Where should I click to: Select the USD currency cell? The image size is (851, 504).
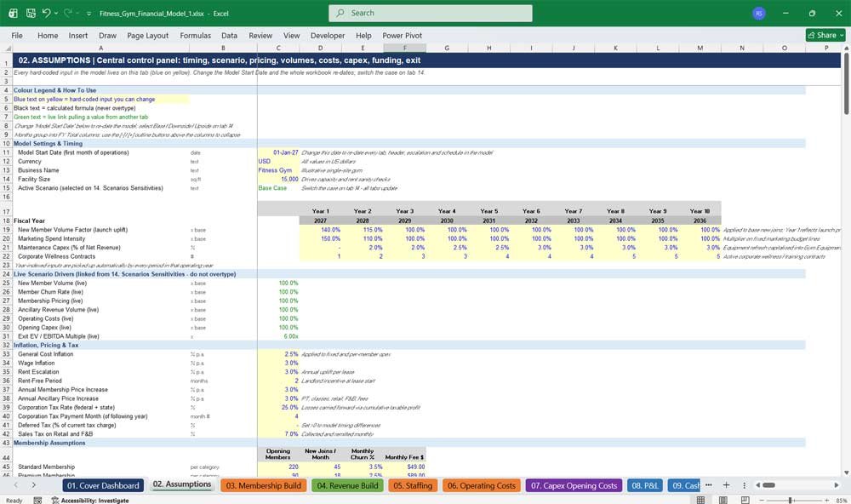278,161
